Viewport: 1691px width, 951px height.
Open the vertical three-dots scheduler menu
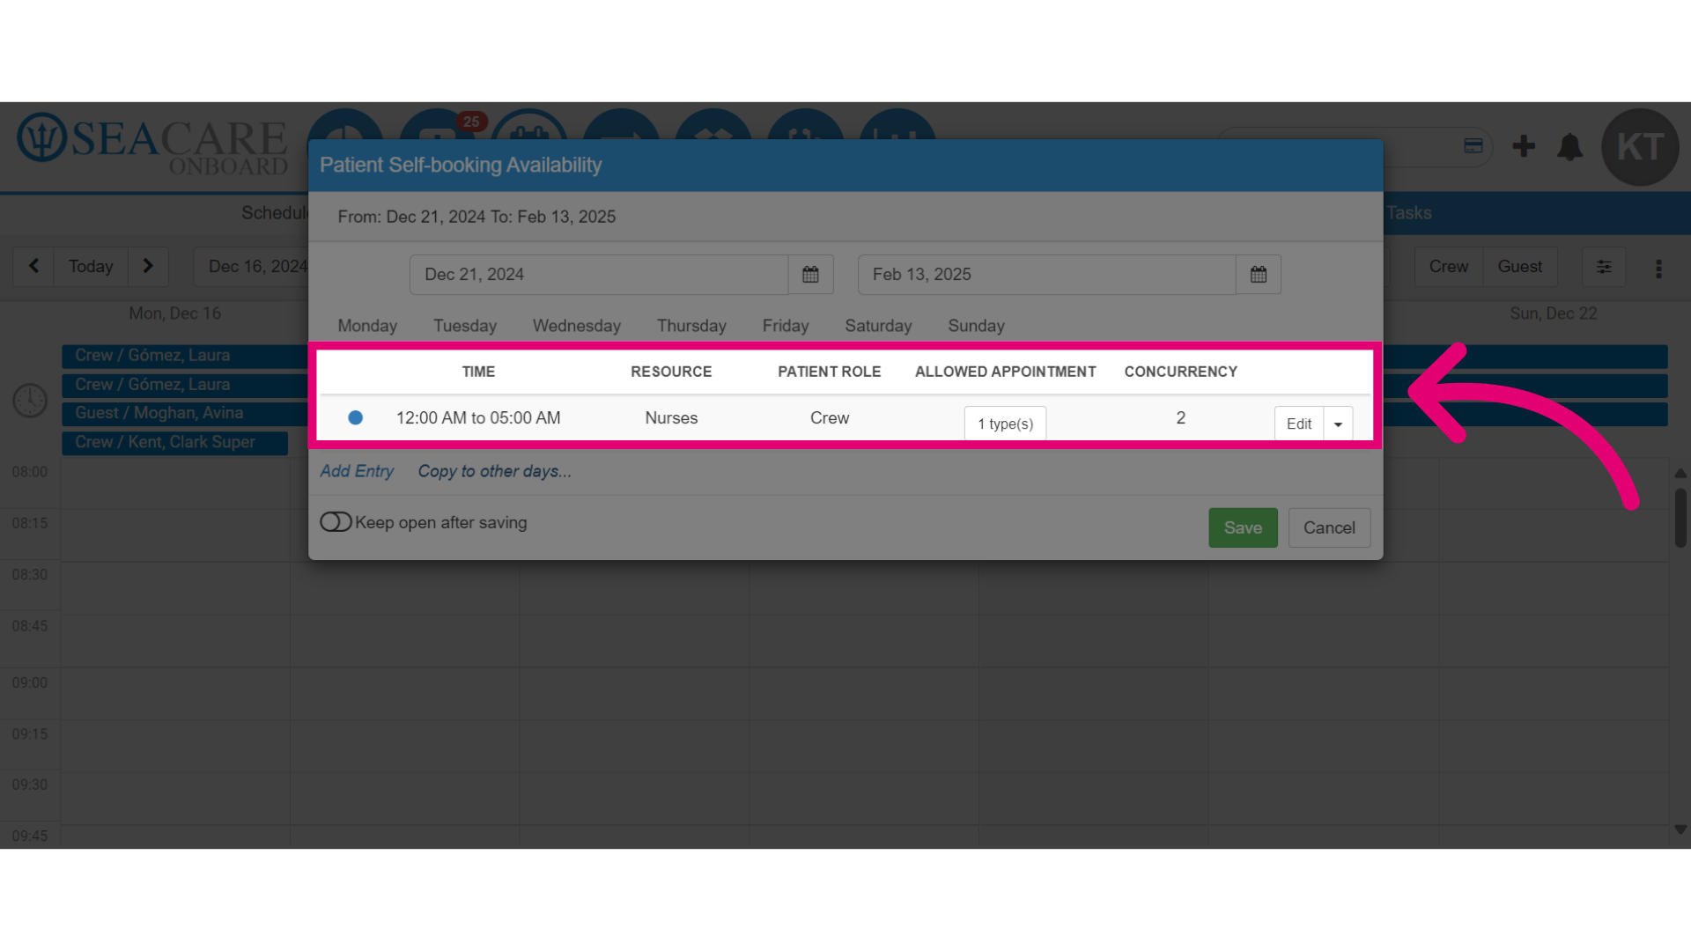pos(1658,268)
